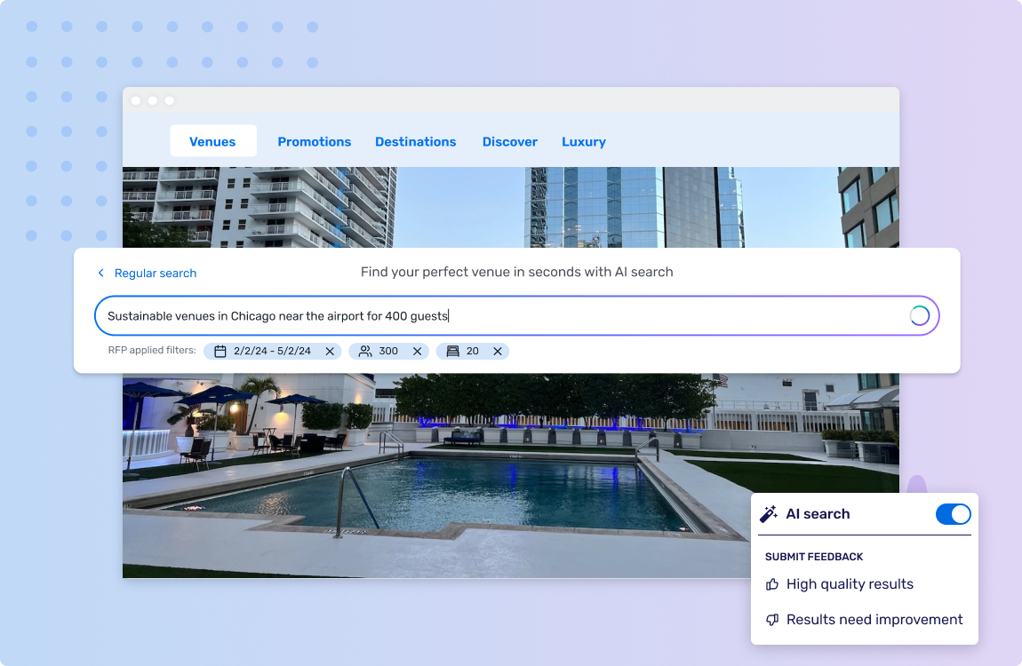Give positive feedback via the thumbs up icon
The height and width of the screenshot is (666, 1022).
[771, 583]
